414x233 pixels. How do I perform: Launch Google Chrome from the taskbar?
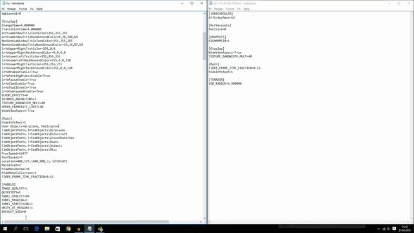(x=69, y=228)
